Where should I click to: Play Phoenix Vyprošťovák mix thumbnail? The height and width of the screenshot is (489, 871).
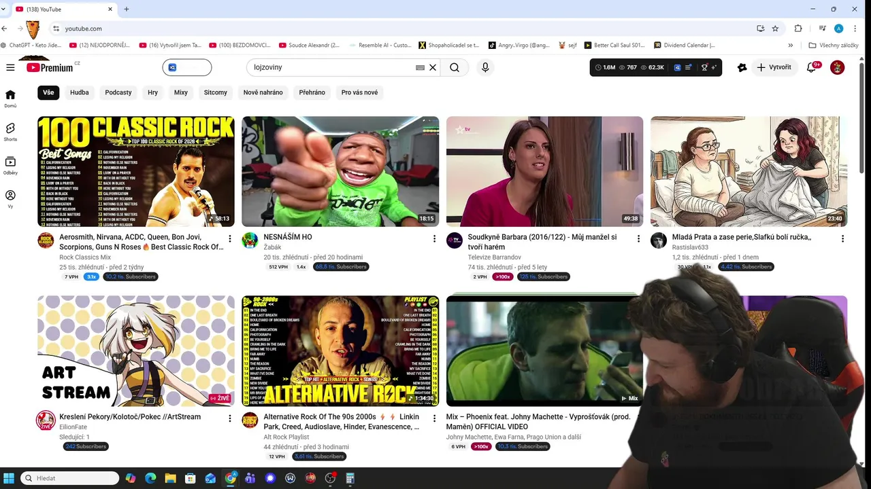click(544, 350)
